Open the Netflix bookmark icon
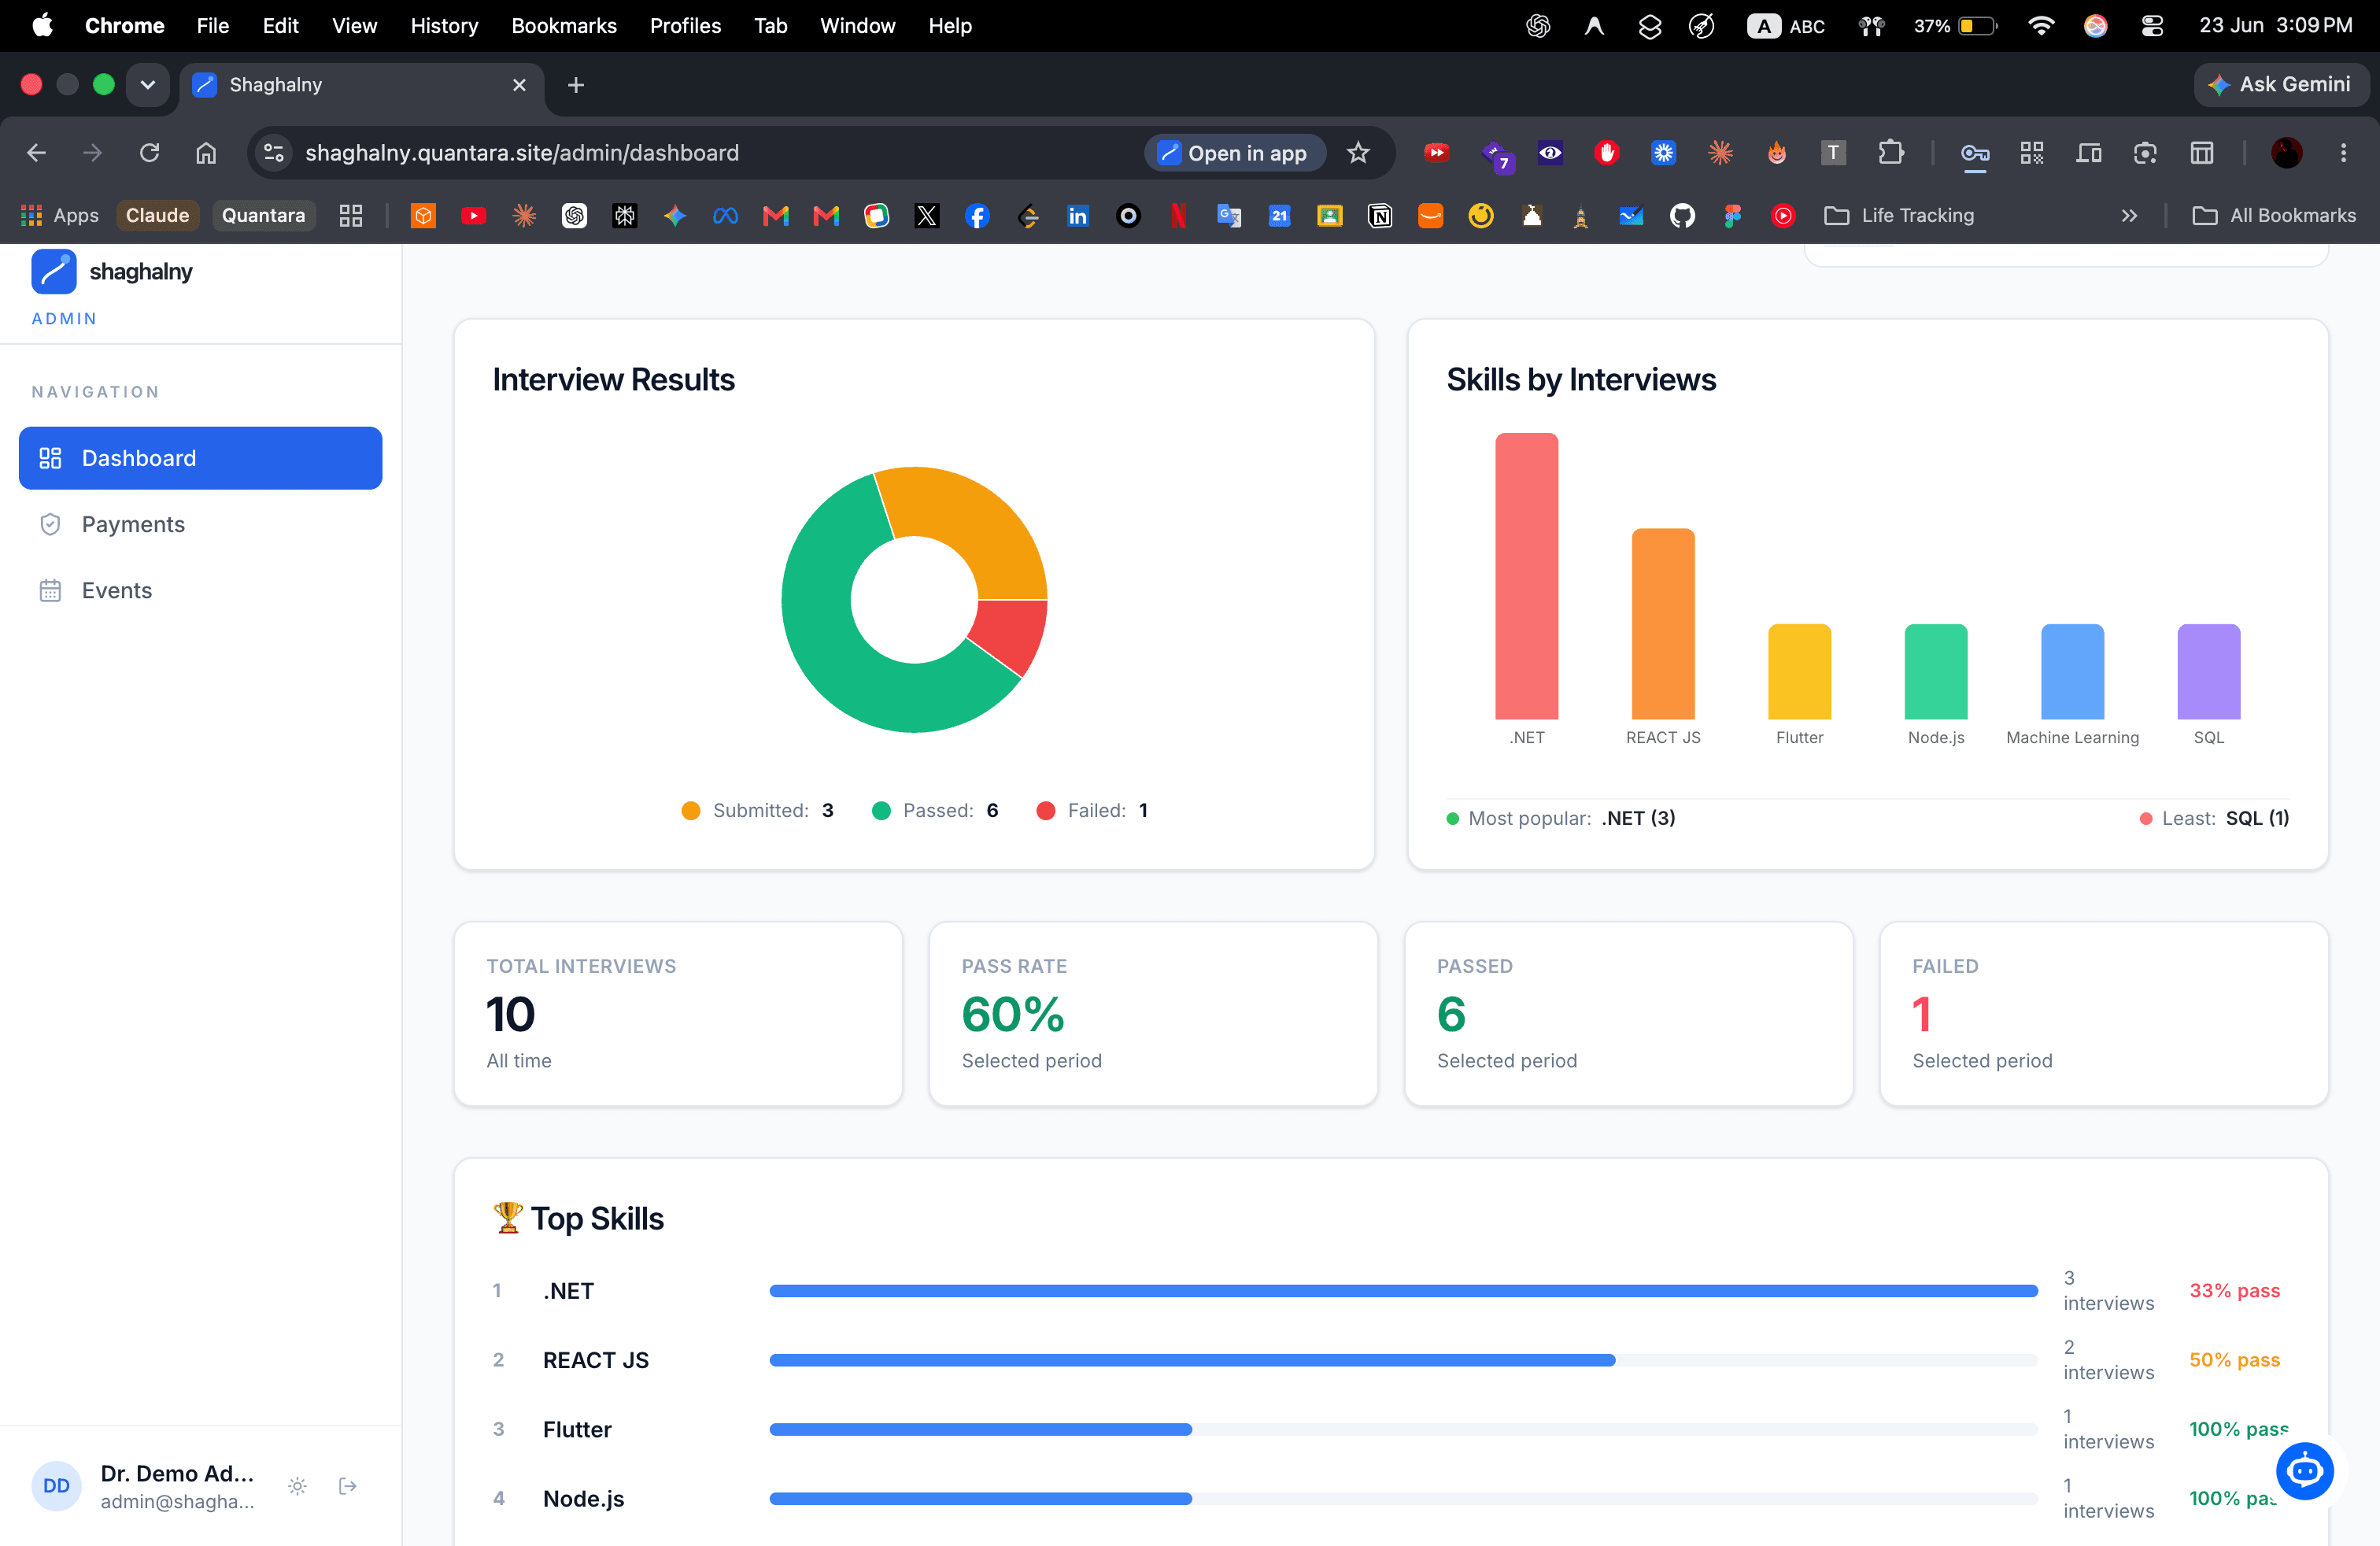 (1178, 215)
